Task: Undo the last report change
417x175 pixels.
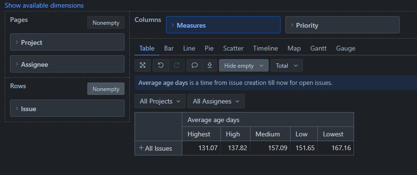Action: click(x=161, y=65)
